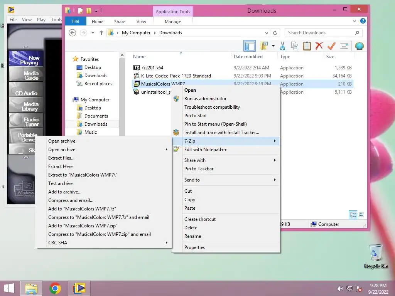Select the K-Lite_Codec_Pack_1720_Standard file
Screen dimensions: 395x296
coord(176,76)
